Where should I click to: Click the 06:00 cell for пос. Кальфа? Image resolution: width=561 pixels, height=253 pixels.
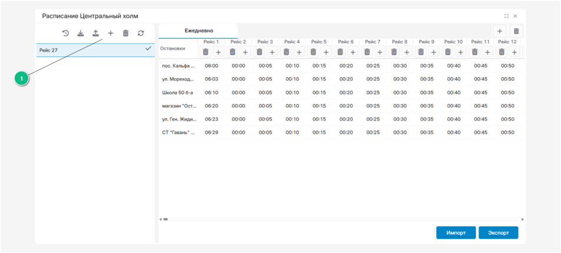[211, 66]
